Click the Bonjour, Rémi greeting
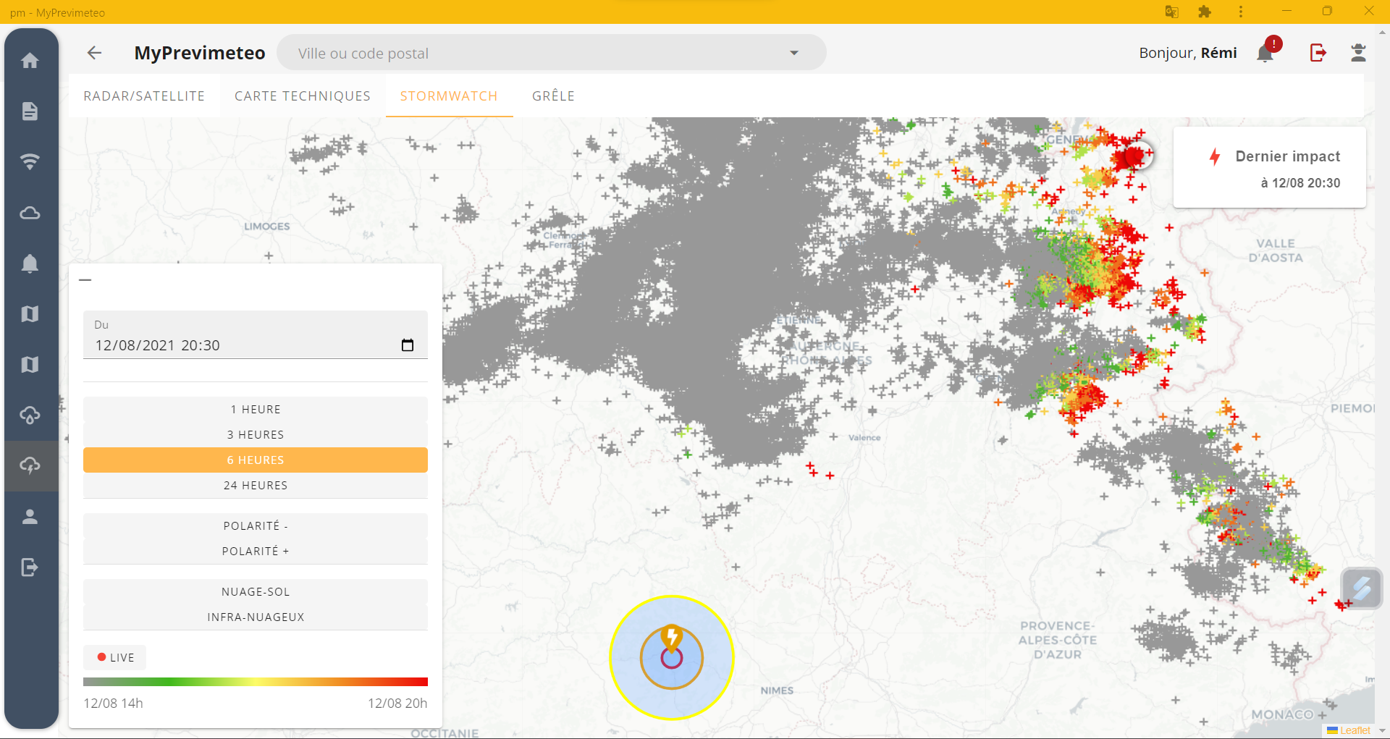Screen dimensions: 1390x739 (1188, 53)
